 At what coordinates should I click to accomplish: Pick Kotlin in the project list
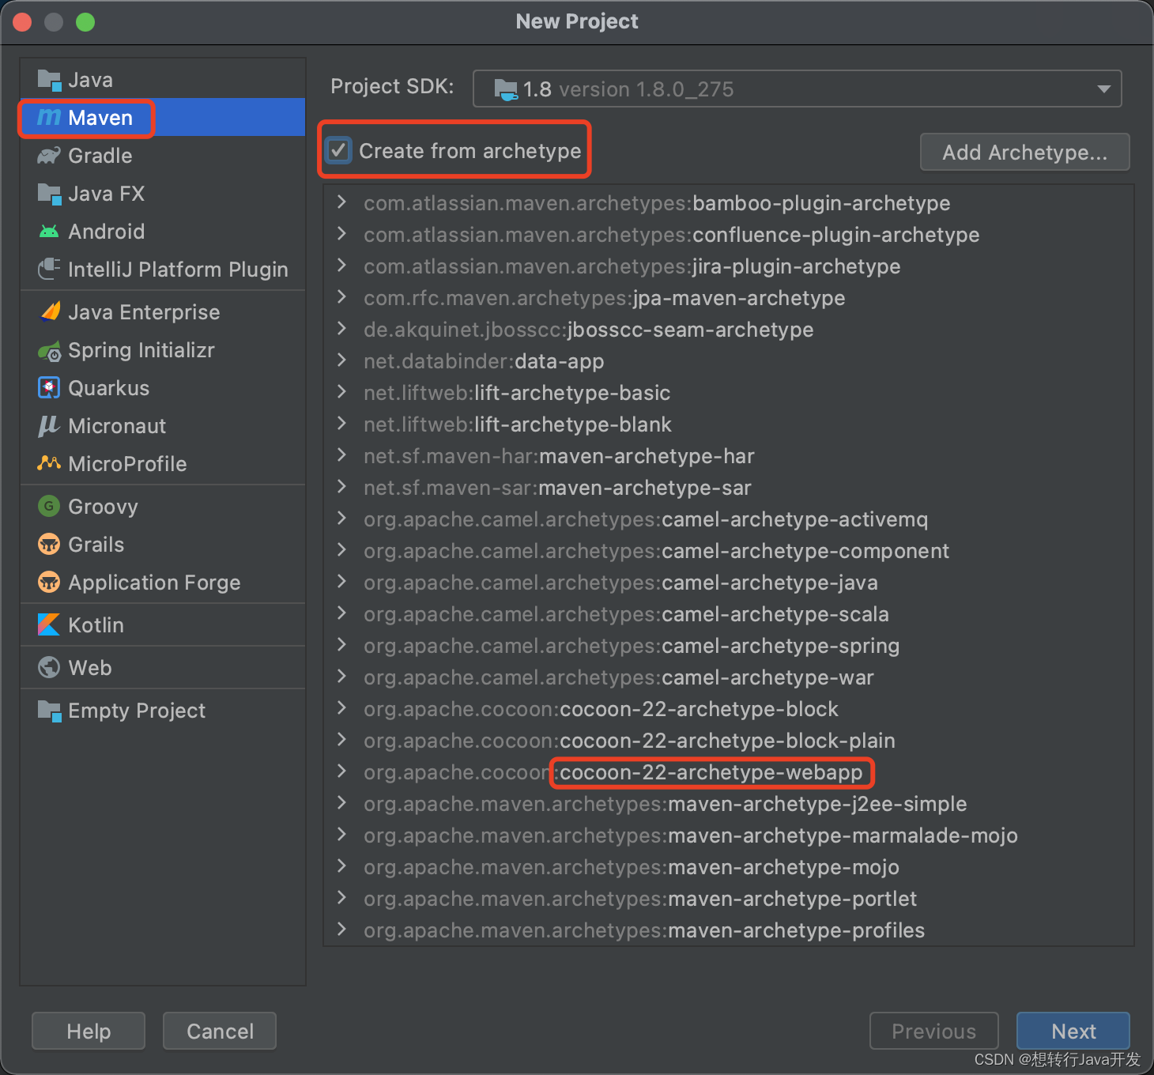pos(163,625)
